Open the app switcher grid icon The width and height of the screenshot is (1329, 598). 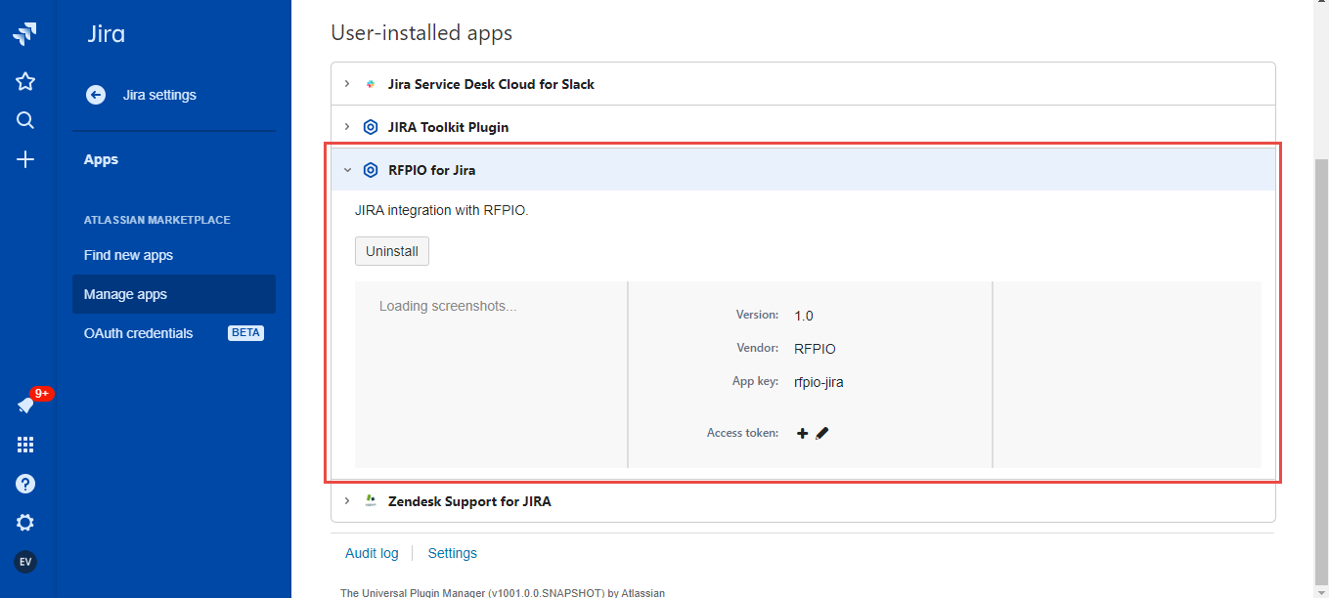pos(25,445)
